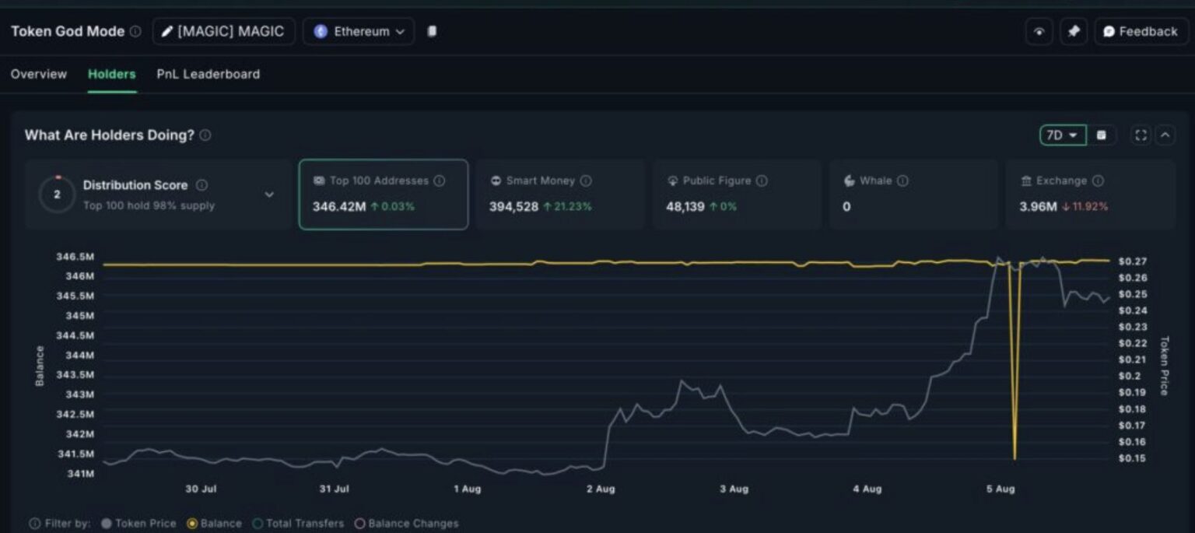Open the Ethereum chain dropdown
Screen dimensions: 1195x533
[x=359, y=32]
